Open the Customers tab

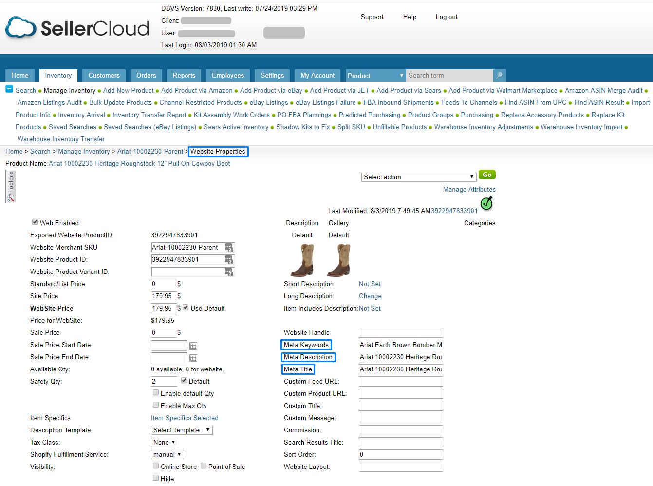pos(104,76)
